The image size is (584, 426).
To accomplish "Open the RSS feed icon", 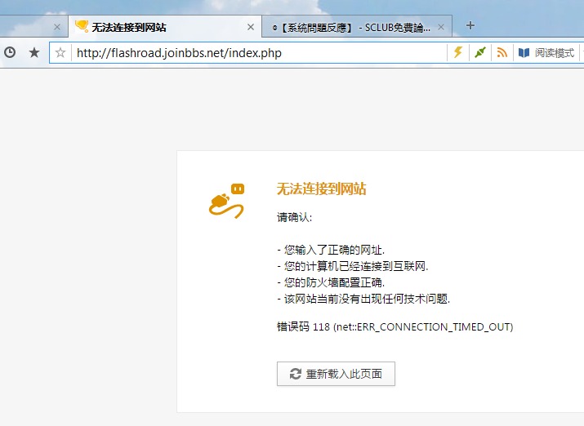I will click(x=502, y=52).
